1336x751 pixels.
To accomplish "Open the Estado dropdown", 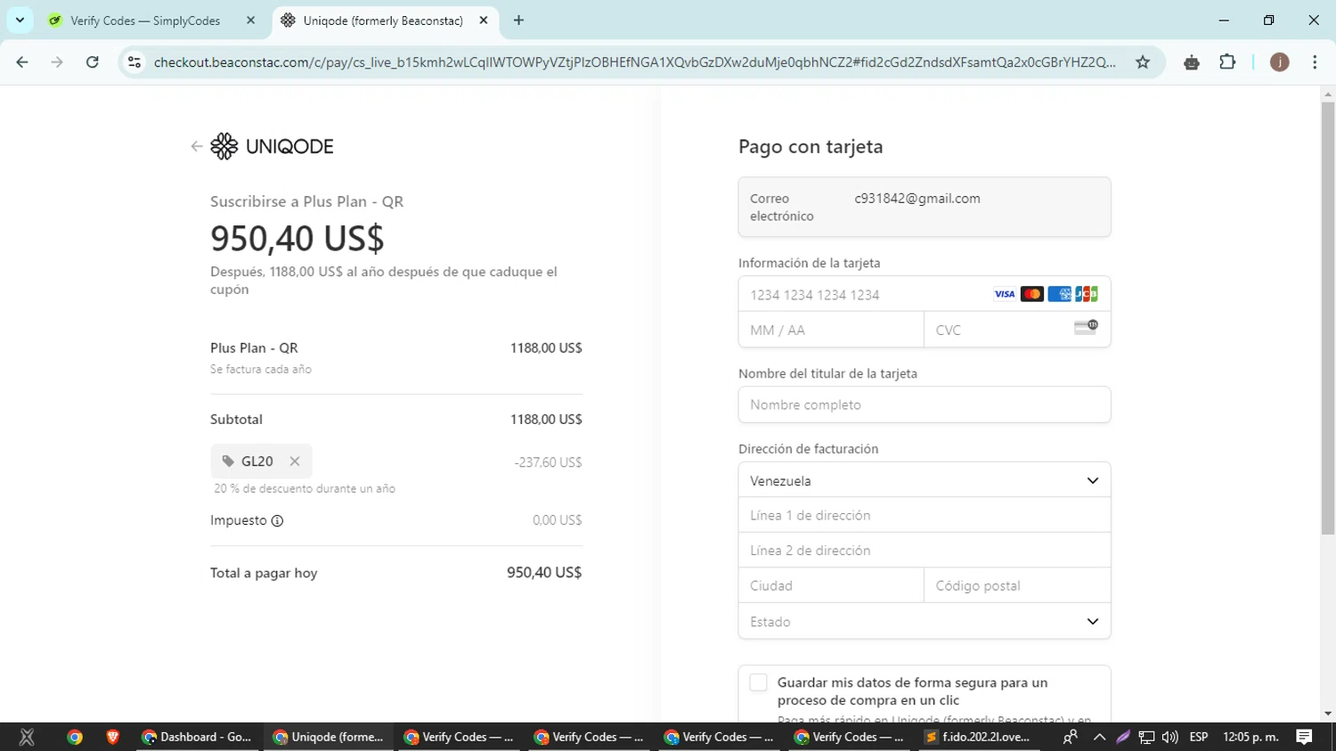I will pyautogui.click(x=925, y=621).
